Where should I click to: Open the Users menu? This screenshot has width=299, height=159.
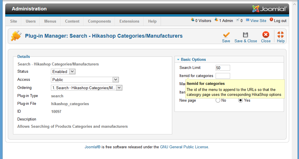31,21
